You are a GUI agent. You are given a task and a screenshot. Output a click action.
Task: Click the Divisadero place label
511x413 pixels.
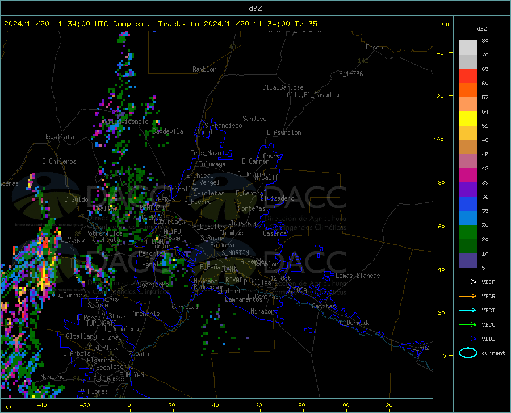(x=277, y=198)
